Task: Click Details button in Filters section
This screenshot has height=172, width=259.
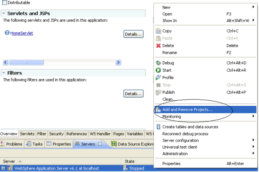Action: click(x=134, y=94)
